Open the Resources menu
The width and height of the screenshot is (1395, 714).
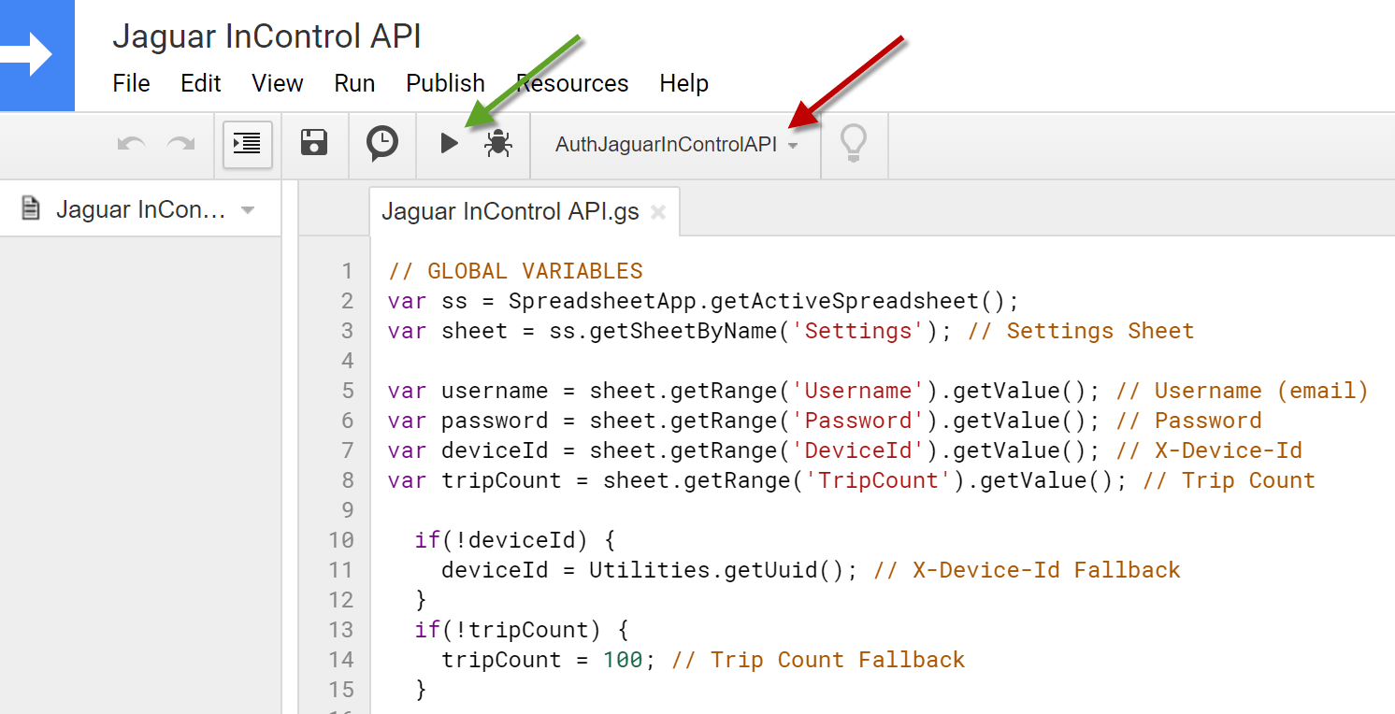coord(572,83)
